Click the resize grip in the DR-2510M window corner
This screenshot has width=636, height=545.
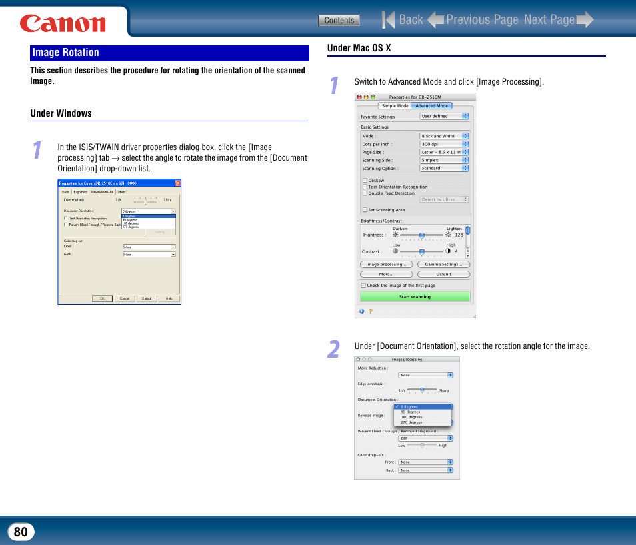pos(473,316)
